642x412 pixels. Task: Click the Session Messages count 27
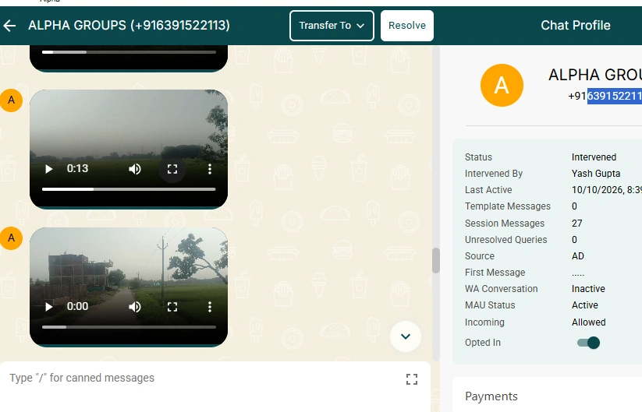[x=577, y=224]
